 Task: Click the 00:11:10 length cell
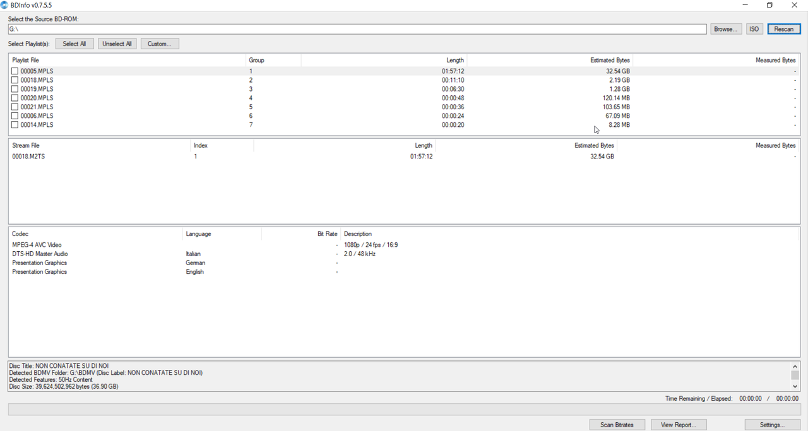453,80
